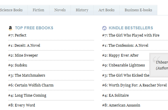Open The Matchmakers listing
The height and width of the screenshot is (110, 168).
click(x=27, y=75)
